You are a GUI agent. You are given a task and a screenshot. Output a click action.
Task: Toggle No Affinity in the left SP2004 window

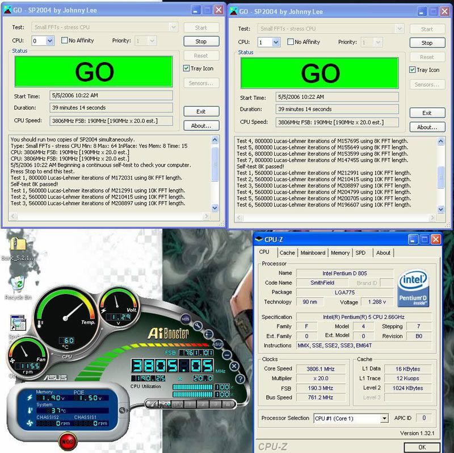pos(64,40)
